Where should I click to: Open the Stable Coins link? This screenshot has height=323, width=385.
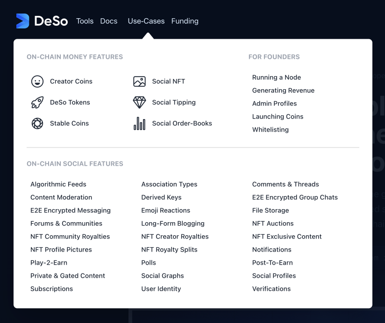pyautogui.click(x=69, y=123)
